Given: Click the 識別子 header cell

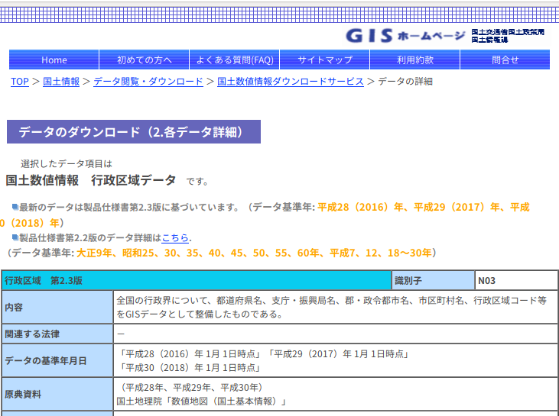Looking at the screenshot, I should pyautogui.click(x=433, y=280).
